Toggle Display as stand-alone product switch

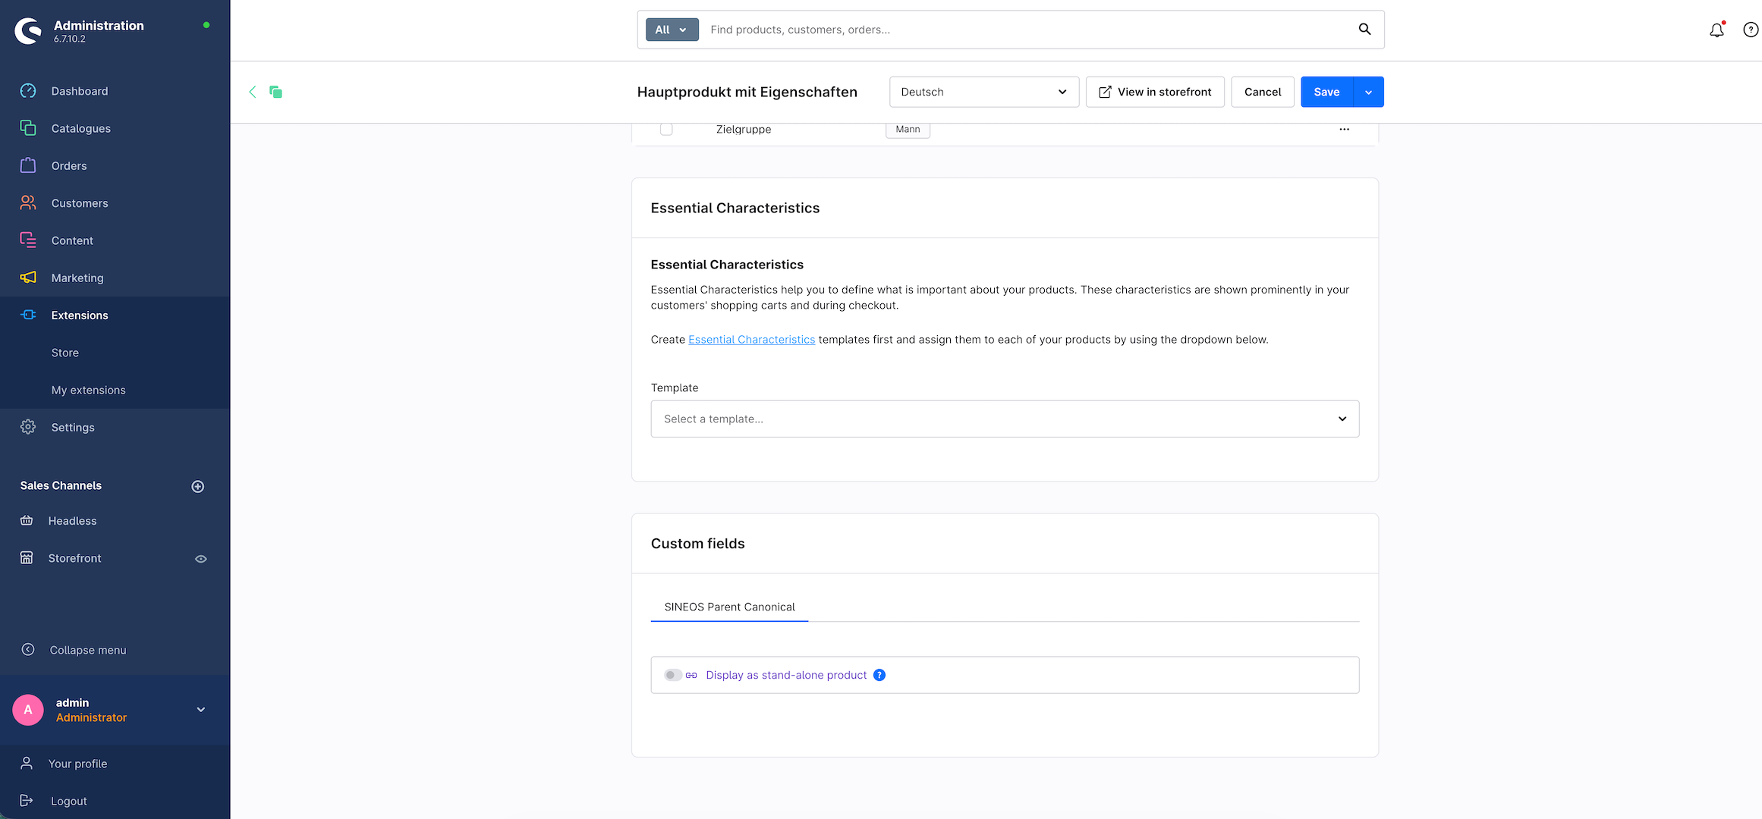tap(672, 675)
